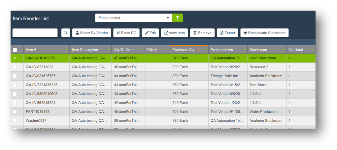Click into the search text field
The height and width of the screenshot is (150, 337).
(35, 33)
